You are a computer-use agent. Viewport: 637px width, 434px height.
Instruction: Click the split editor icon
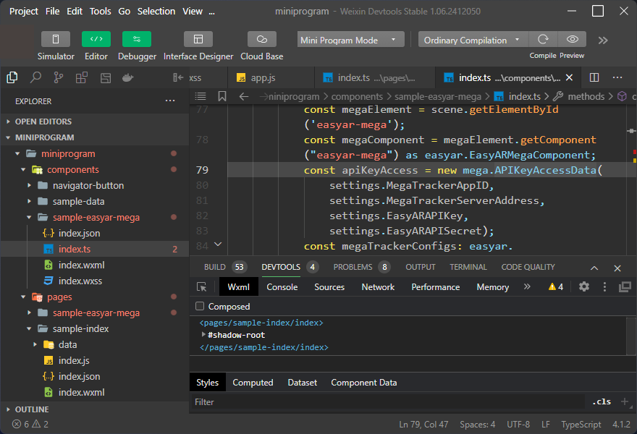click(x=594, y=77)
